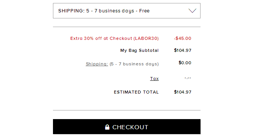The image size is (255, 136).
Task: Click the (5 - 7 business days) shipping note
Action: point(134,64)
